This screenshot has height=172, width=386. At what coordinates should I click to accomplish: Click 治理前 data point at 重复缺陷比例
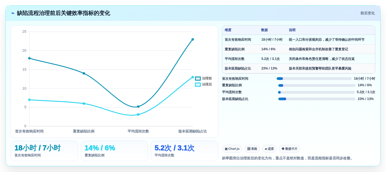(84, 73)
